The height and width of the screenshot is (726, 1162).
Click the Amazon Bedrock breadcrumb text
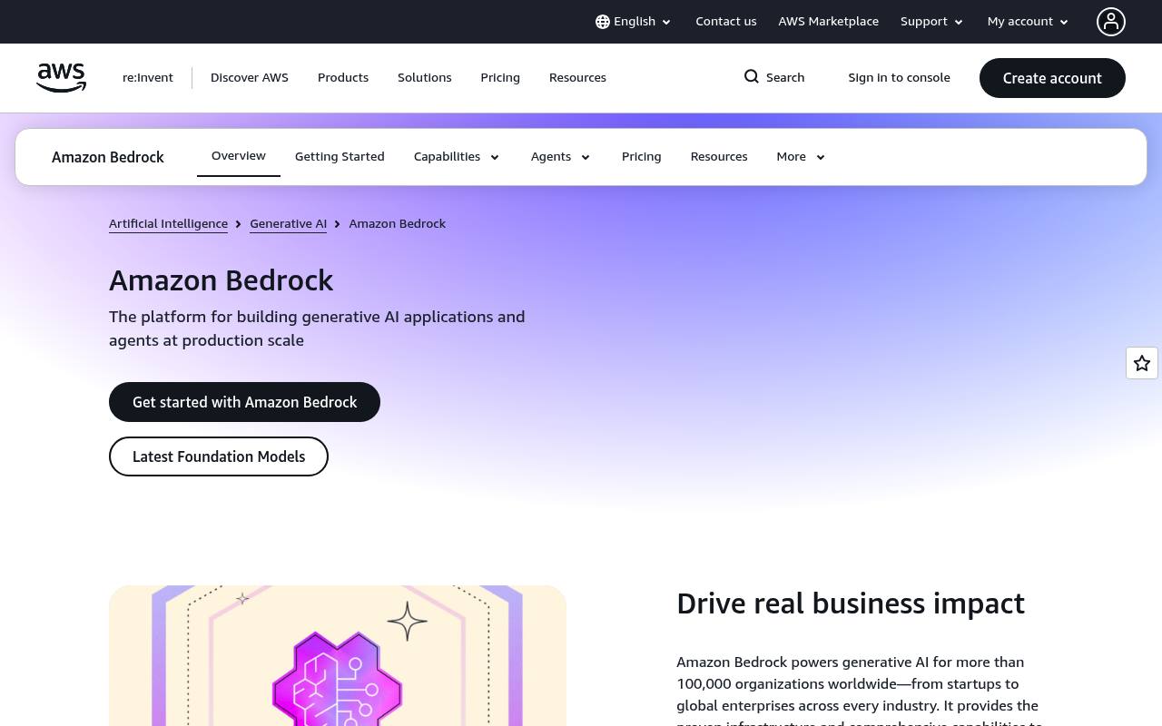[398, 224]
